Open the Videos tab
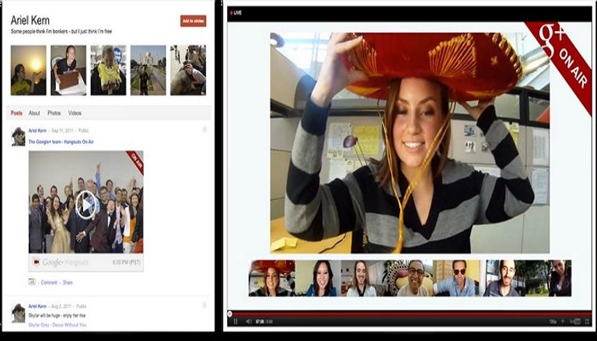Screen dimensions: 597x341 click(75, 113)
